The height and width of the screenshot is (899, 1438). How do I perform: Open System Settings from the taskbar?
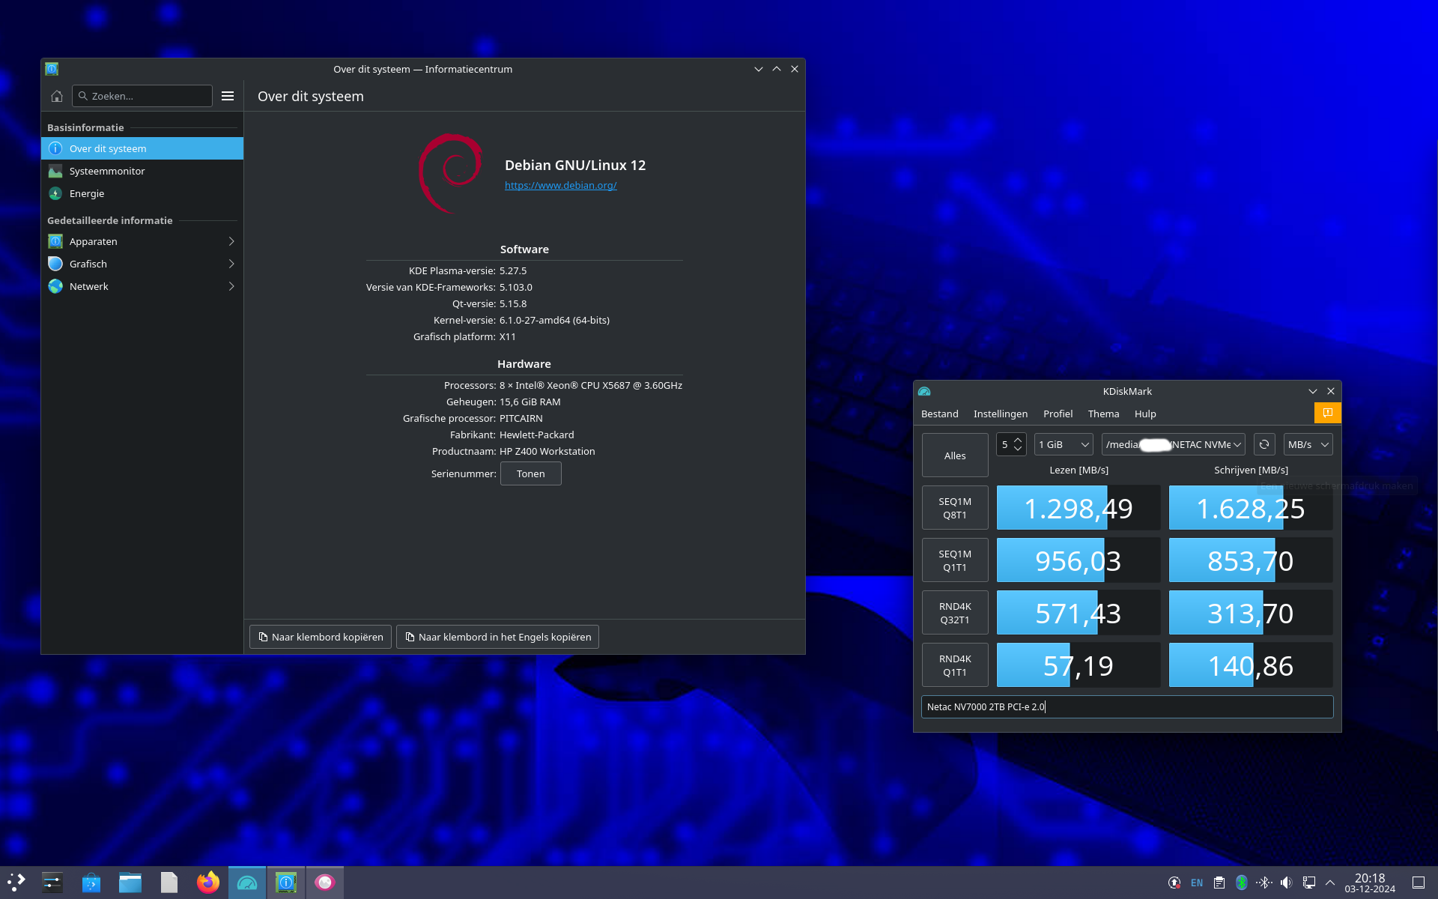(52, 883)
